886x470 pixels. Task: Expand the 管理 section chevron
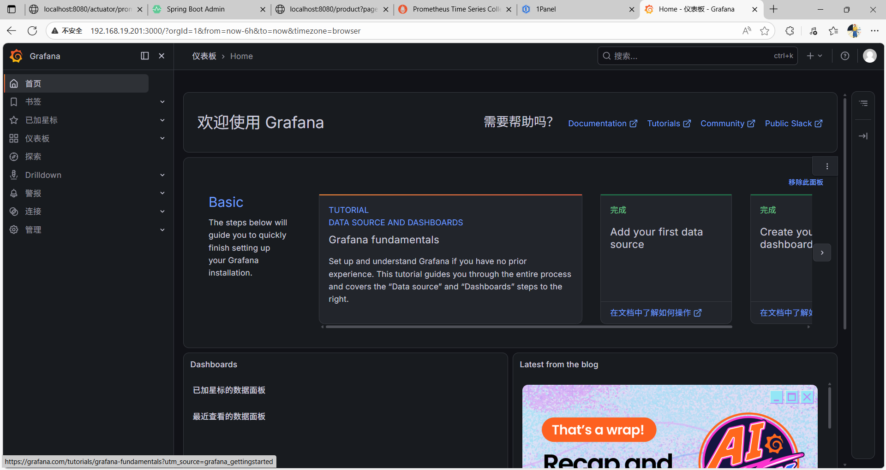pyautogui.click(x=162, y=229)
